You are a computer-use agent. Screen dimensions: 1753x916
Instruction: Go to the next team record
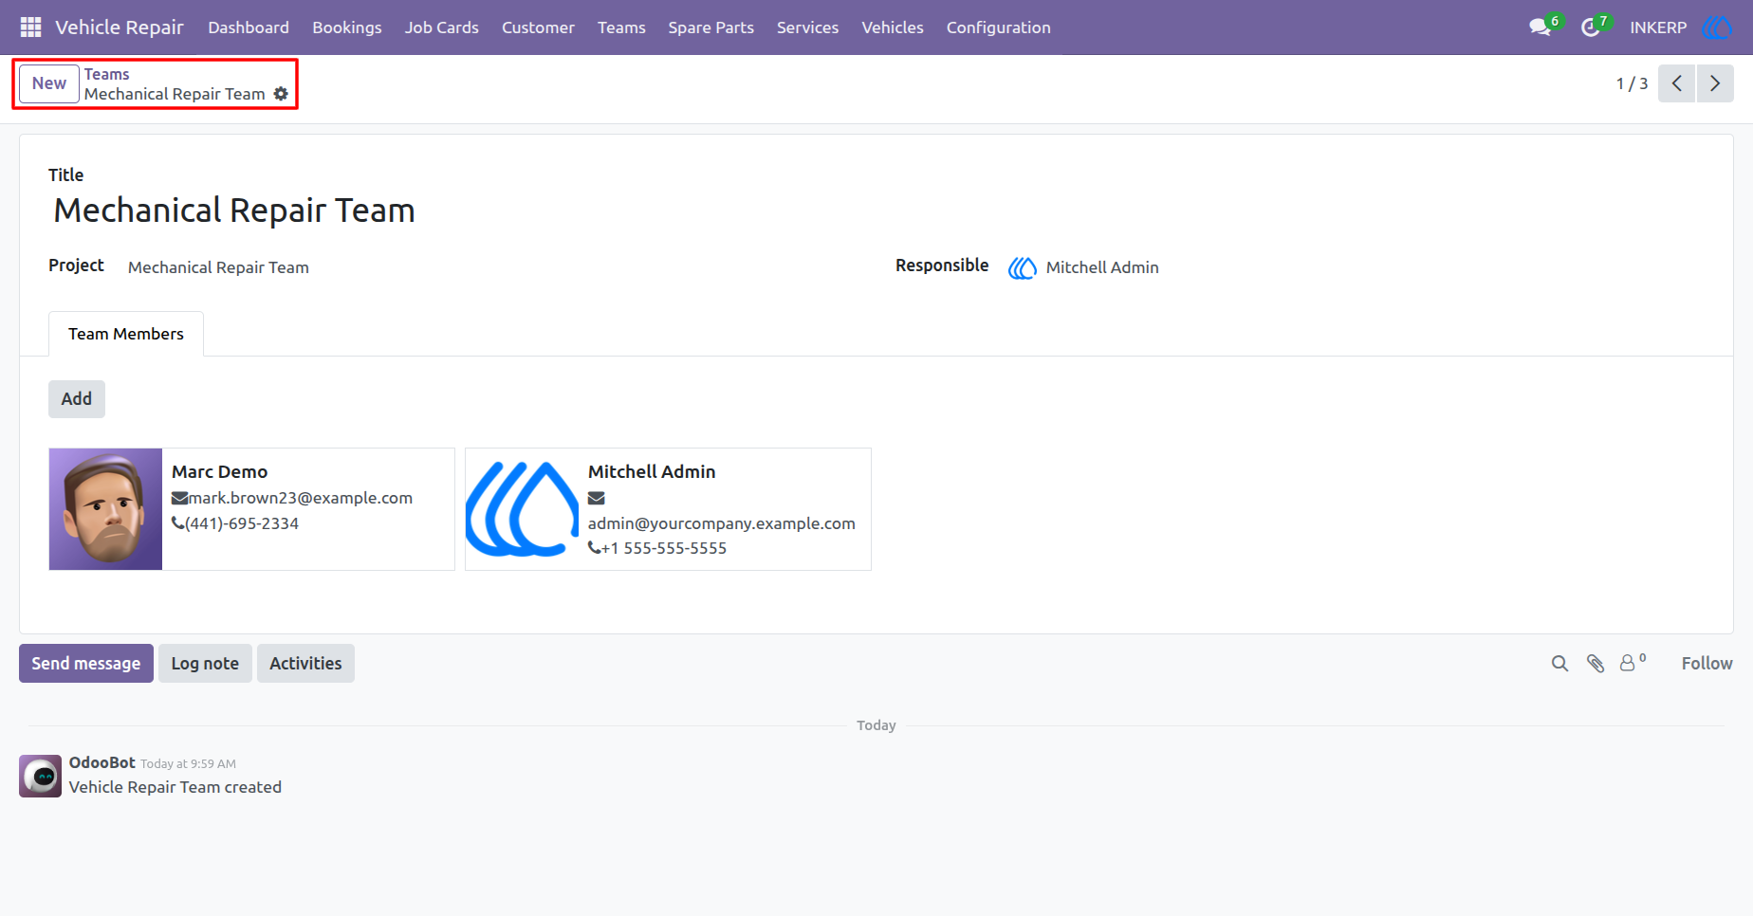(x=1715, y=83)
